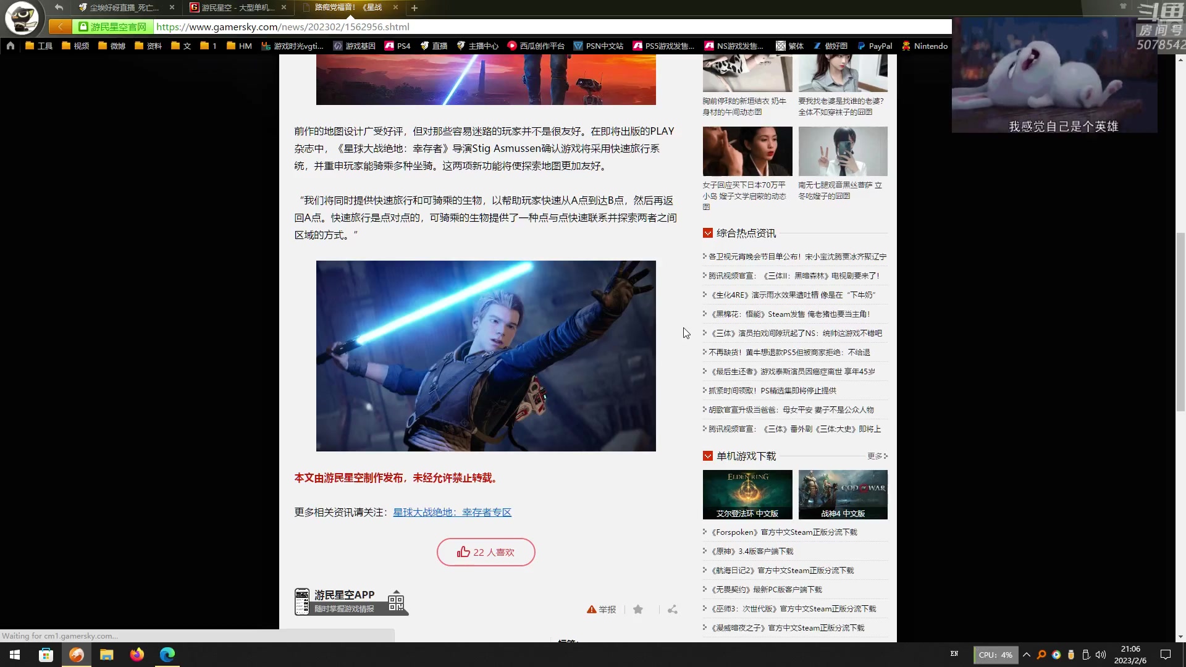Click 更多 next to 单机游戏下载
1186x667 pixels.
pos(877,456)
